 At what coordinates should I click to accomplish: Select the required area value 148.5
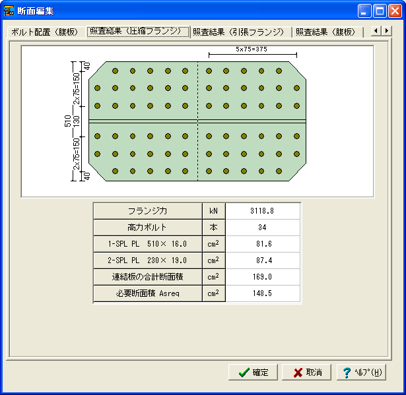coord(263,293)
